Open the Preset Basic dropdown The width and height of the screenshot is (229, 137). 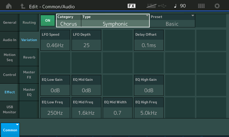pyautogui.click(x=172, y=21)
